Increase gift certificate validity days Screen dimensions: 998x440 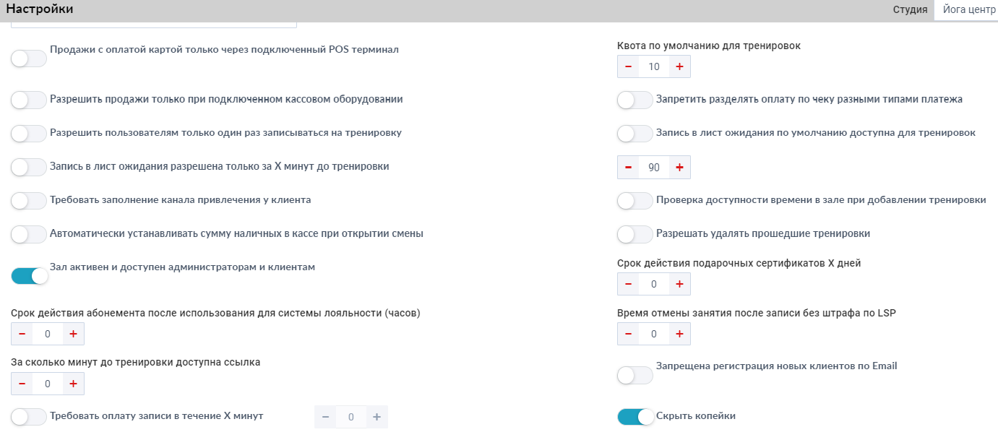click(679, 285)
